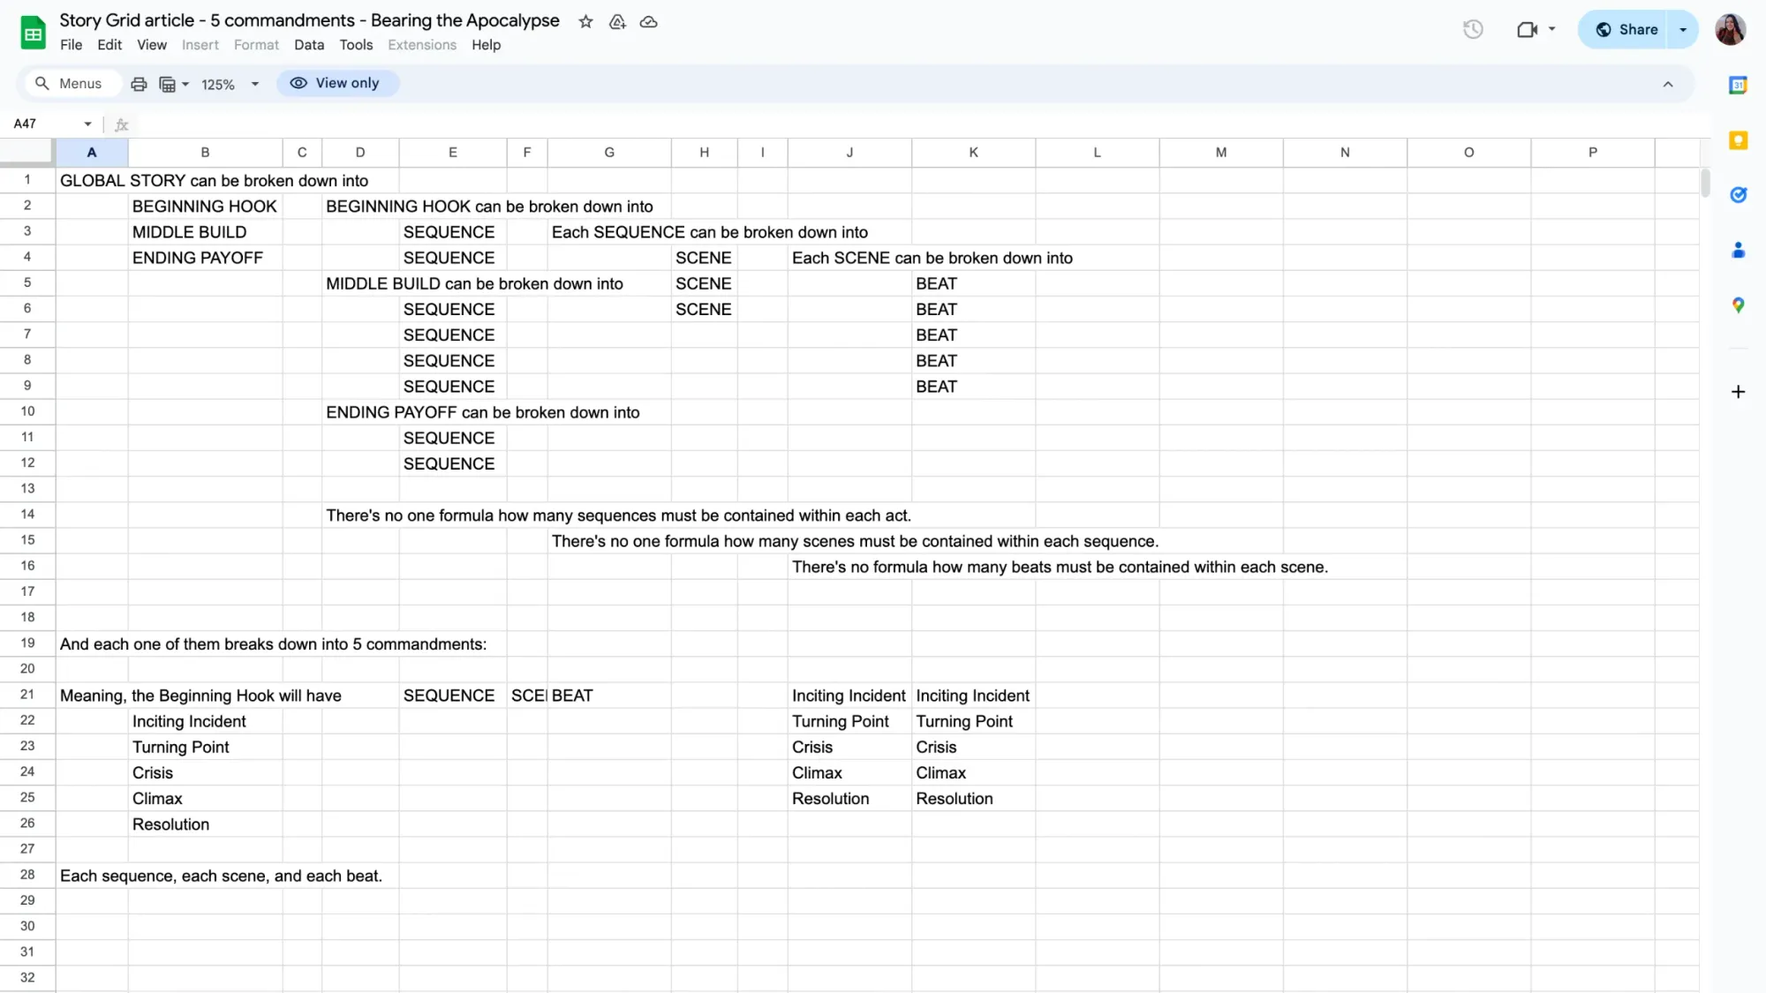
Task: Open Google Calendar in the side panel
Action: click(x=1738, y=86)
